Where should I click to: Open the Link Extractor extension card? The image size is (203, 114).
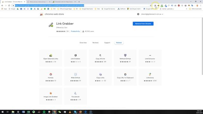tap(150, 58)
